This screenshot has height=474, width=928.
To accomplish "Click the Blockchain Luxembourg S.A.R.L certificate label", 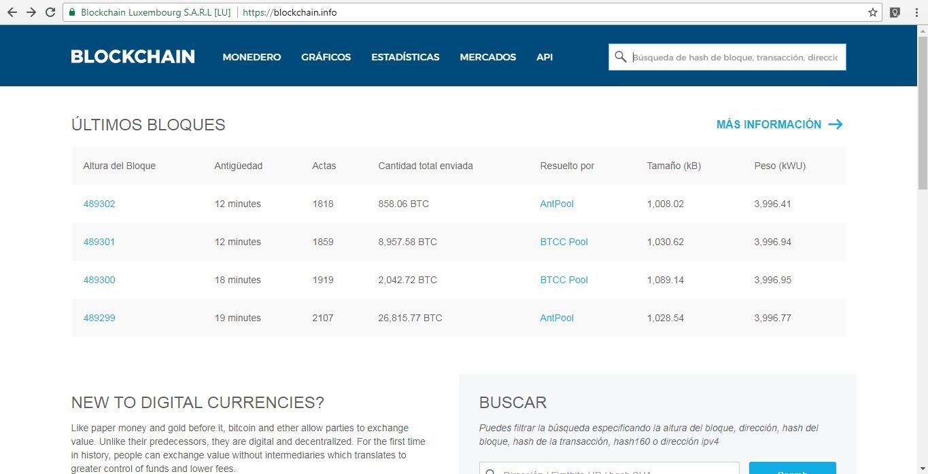I will click(156, 12).
